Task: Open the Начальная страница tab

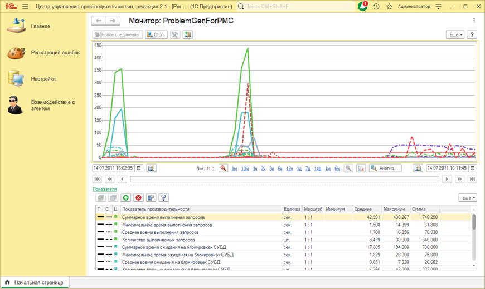Action: tap(38, 282)
